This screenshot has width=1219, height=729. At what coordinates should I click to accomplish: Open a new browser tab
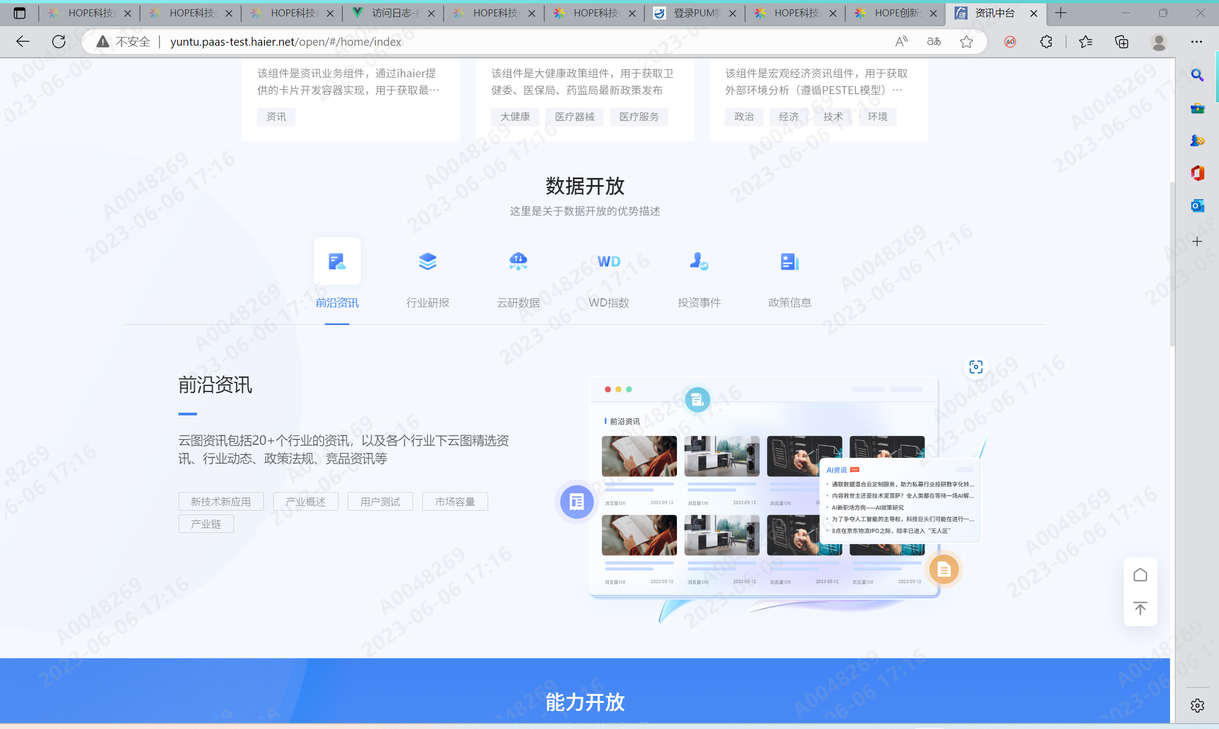coord(1061,13)
